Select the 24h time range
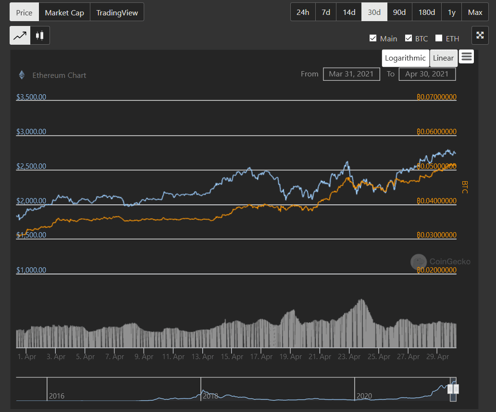 pyautogui.click(x=303, y=12)
